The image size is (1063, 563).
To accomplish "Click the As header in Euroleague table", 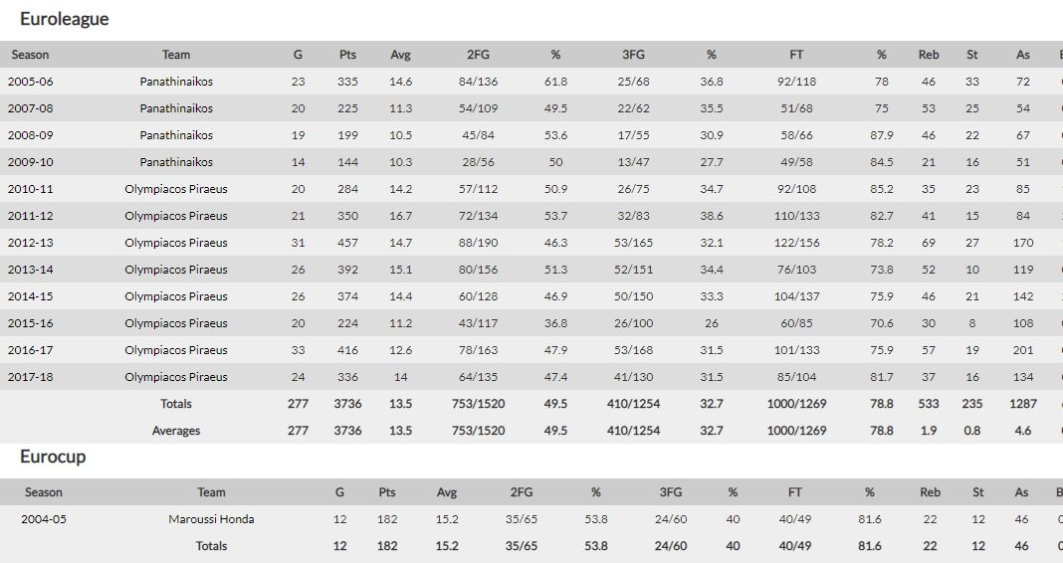I will (x=1023, y=55).
